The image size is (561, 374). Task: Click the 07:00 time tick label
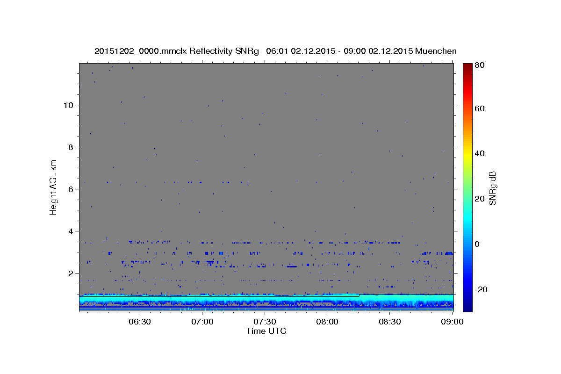pos(202,322)
